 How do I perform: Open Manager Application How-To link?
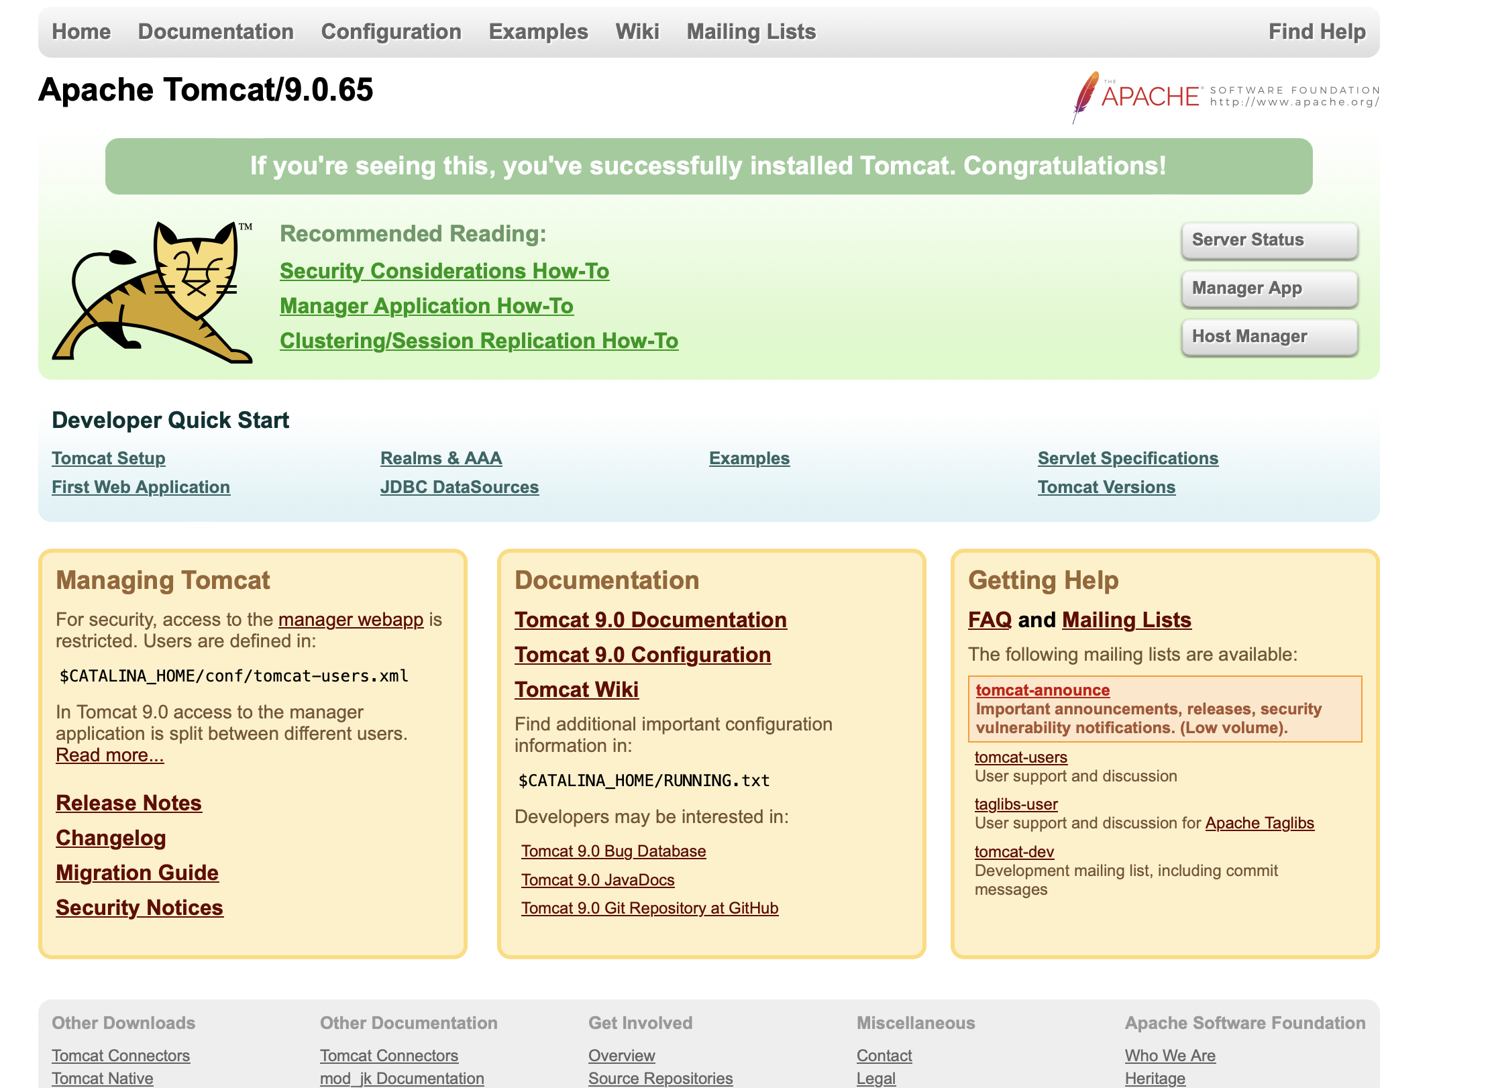click(x=427, y=306)
